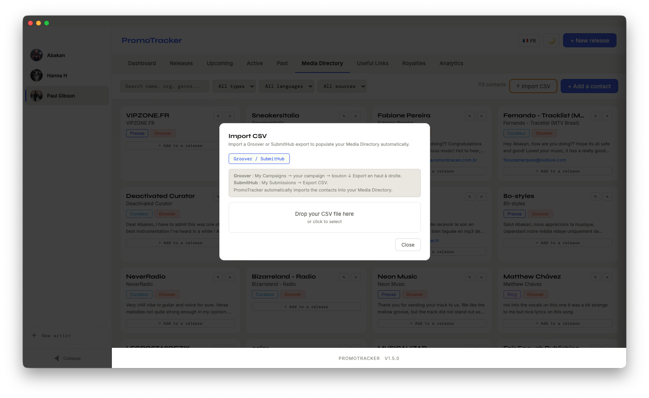Image resolution: width=649 pixels, height=398 pixels.
Task: Click the Abakan artist avatar
Action: click(36, 55)
